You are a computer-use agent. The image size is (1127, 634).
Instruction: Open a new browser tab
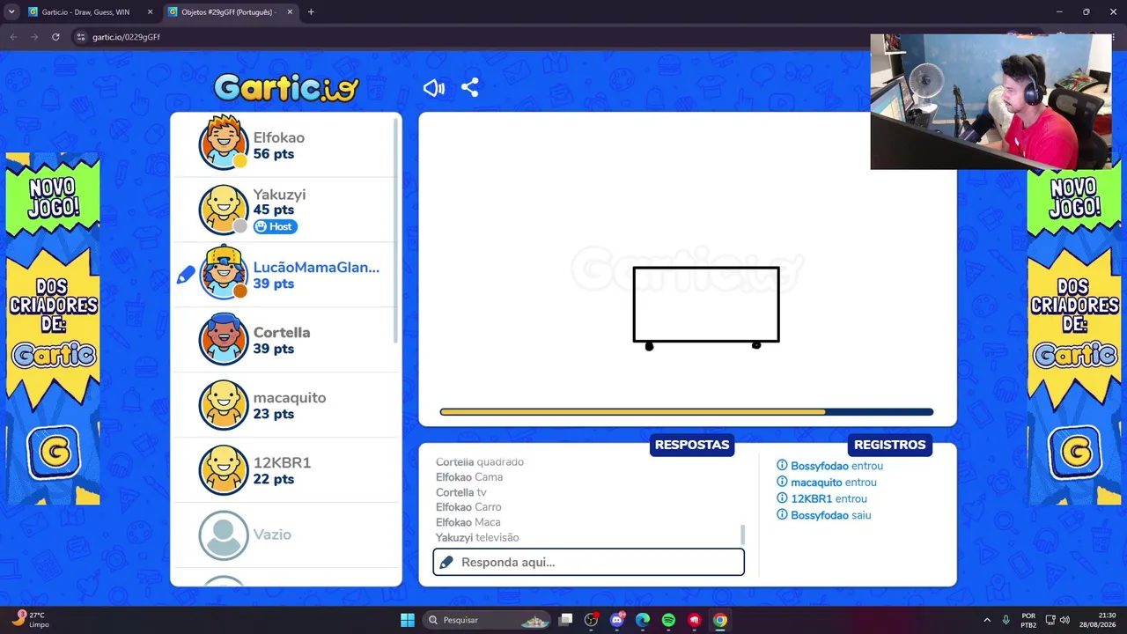click(311, 12)
